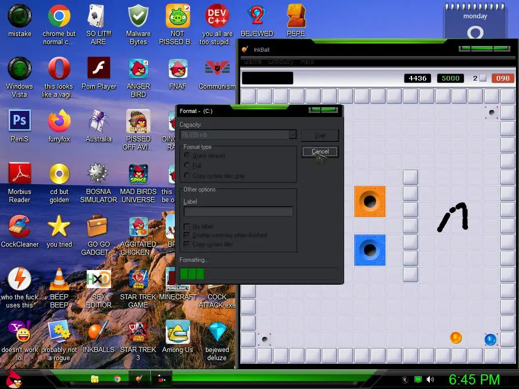Open the CockCleaner desktop icon
The width and height of the screenshot is (519, 389).
click(x=20, y=231)
